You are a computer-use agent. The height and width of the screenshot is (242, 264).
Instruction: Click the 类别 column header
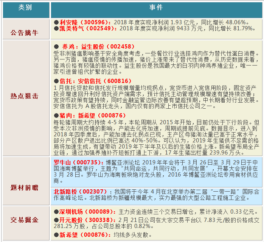tap(26, 10)
